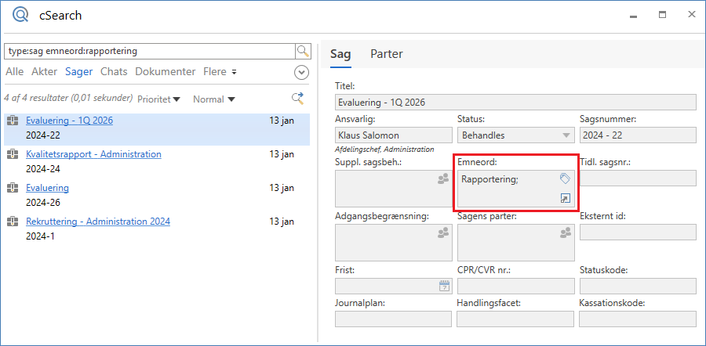Click Afdelingschef, Administration subtitle text
This screenshot has height=346, width=706.
(x=384, y=150)
